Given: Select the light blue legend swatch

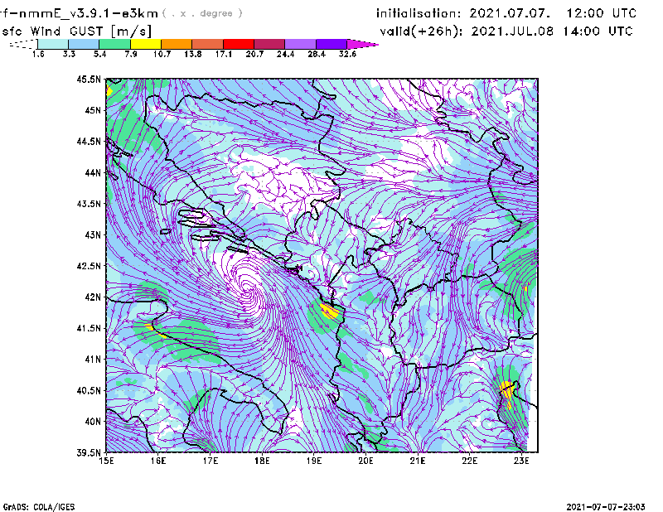Looking at the screenshot, I should click(84, 43).
